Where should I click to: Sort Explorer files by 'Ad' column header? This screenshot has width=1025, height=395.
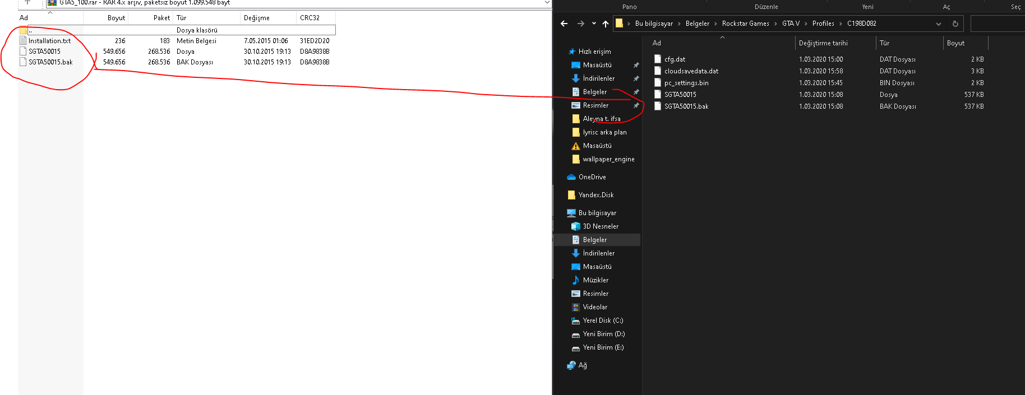coord(657,43)
